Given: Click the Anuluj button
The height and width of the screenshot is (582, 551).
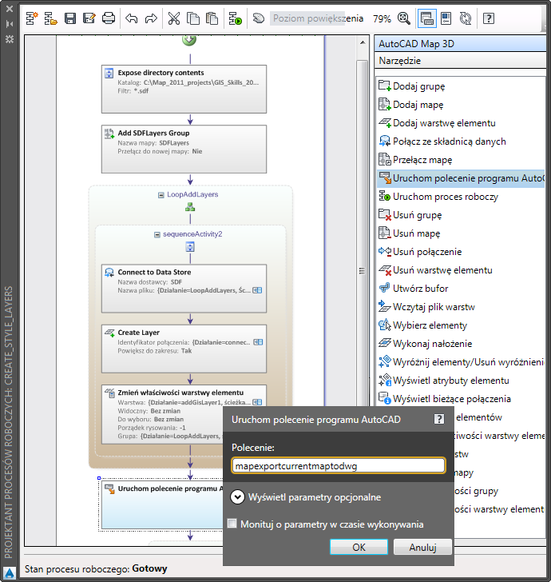Looking at the screenshot, I should click(422, 547).
